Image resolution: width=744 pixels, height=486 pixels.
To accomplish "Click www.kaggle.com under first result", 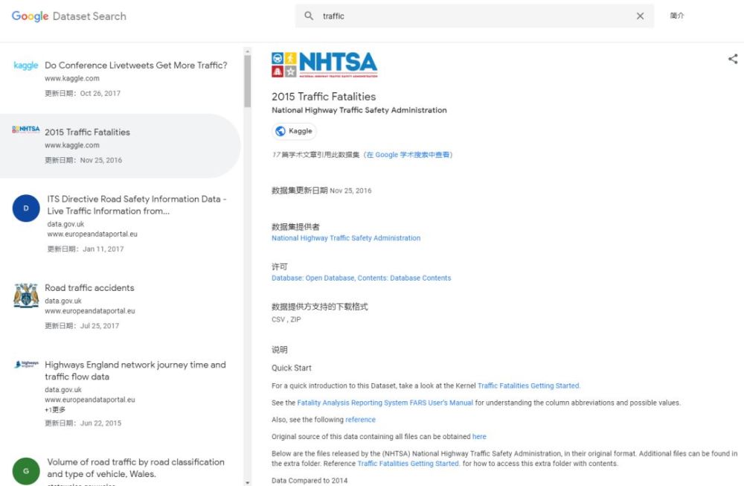I will (x=72, y=78).
